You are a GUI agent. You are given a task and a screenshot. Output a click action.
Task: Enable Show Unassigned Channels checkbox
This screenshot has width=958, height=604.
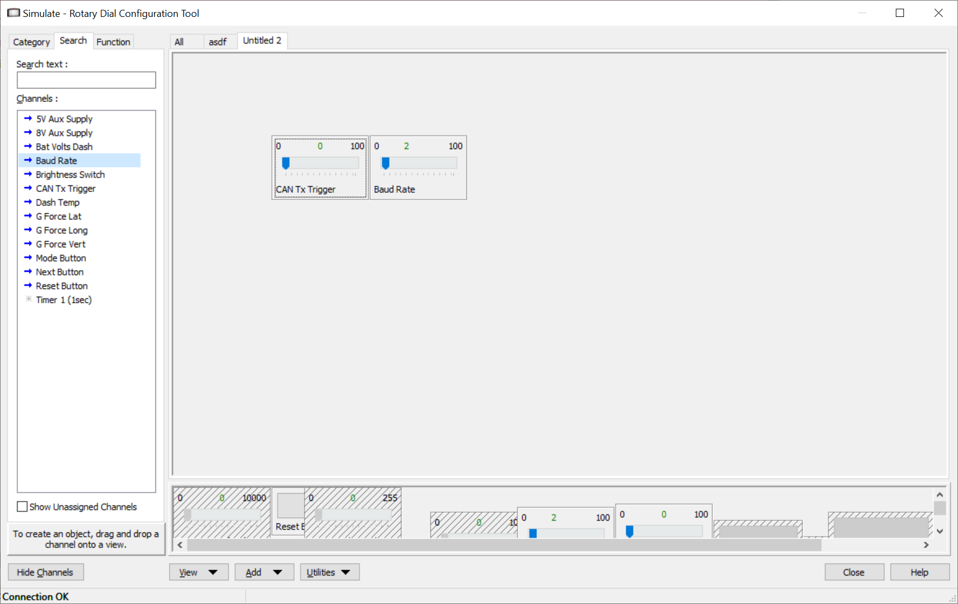(x=22, y=506)
